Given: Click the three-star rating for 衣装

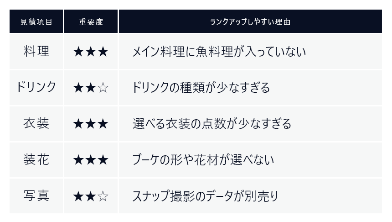Looking at the screenshot, I should click(91, 124).
